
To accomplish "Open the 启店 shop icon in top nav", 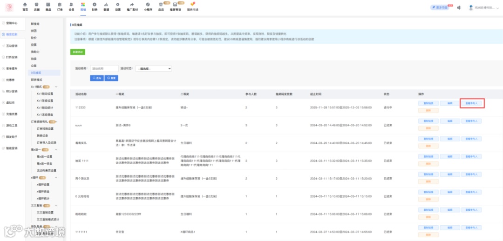I will point(161,5).
